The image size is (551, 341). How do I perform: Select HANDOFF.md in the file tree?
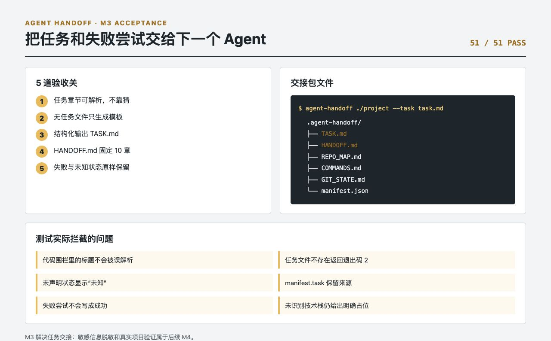point(339,145)
